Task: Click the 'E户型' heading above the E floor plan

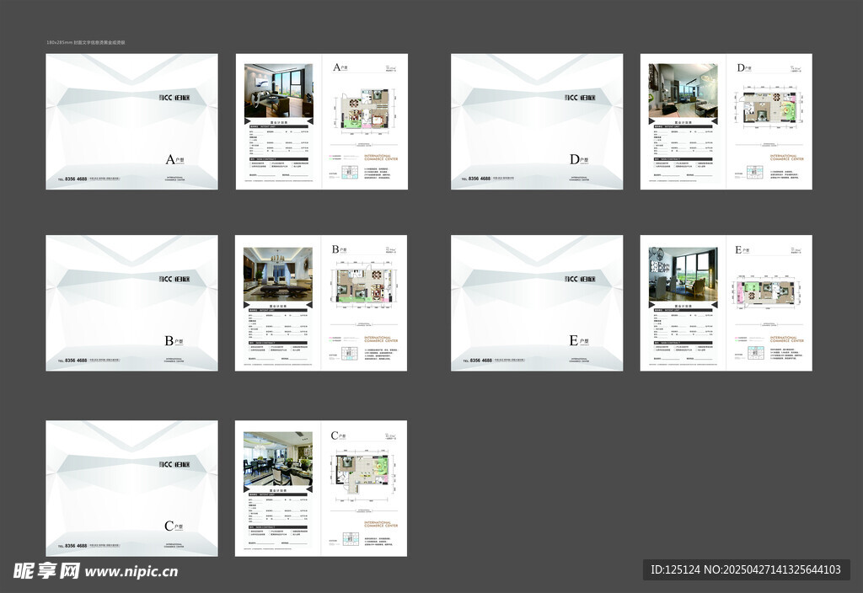Action: pos(742,249)
